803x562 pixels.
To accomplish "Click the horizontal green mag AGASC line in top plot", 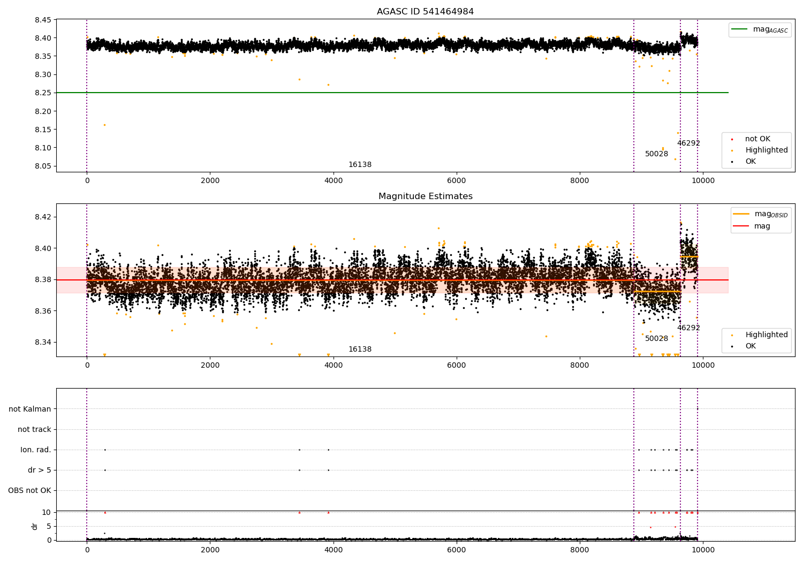I will [x=392, y=93].
